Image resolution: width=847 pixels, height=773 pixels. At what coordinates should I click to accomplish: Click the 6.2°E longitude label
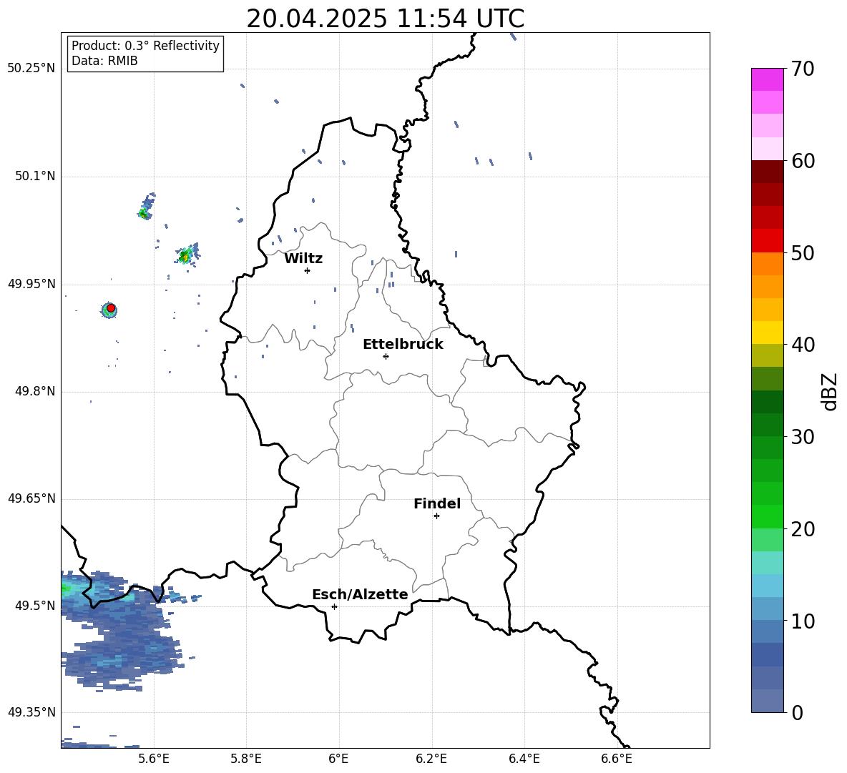[x=431, y=759]
